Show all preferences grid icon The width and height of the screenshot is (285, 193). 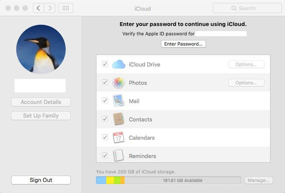pos(66,8)
